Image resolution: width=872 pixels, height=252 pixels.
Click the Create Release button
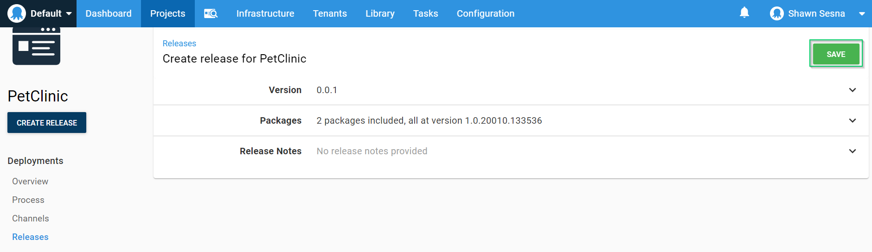pos(47,123)
